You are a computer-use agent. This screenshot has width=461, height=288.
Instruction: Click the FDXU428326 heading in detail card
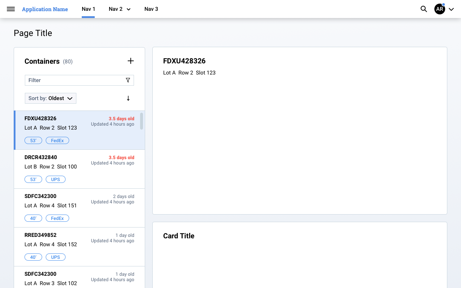tap(184, 61)
